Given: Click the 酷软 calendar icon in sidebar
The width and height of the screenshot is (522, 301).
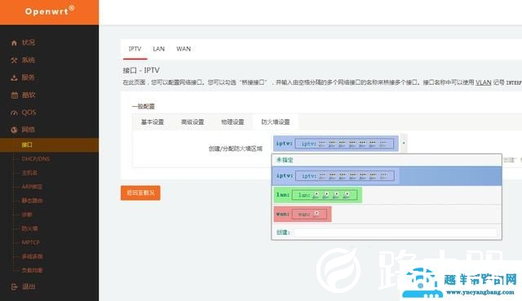Looking at the screenshot, I should coord(15,95).
